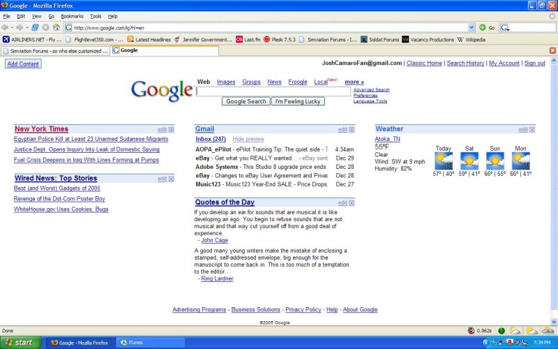Viewport: 558px width, 349px height.
Task: Remove the Weather module using X icon
Action: point(532,130)
